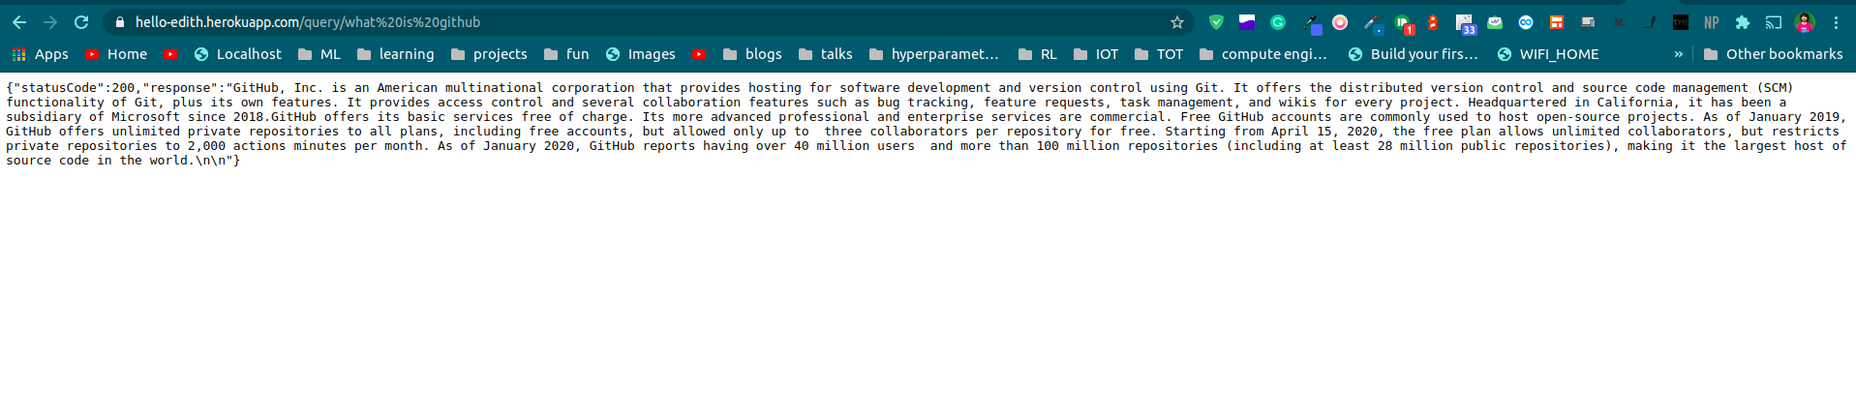Open the WIFI_HOME bookmark
Screen dimensions: 1856x417
1548,54
